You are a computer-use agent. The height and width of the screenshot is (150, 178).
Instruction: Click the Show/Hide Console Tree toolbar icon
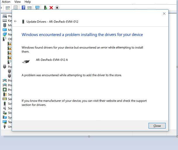8,8
